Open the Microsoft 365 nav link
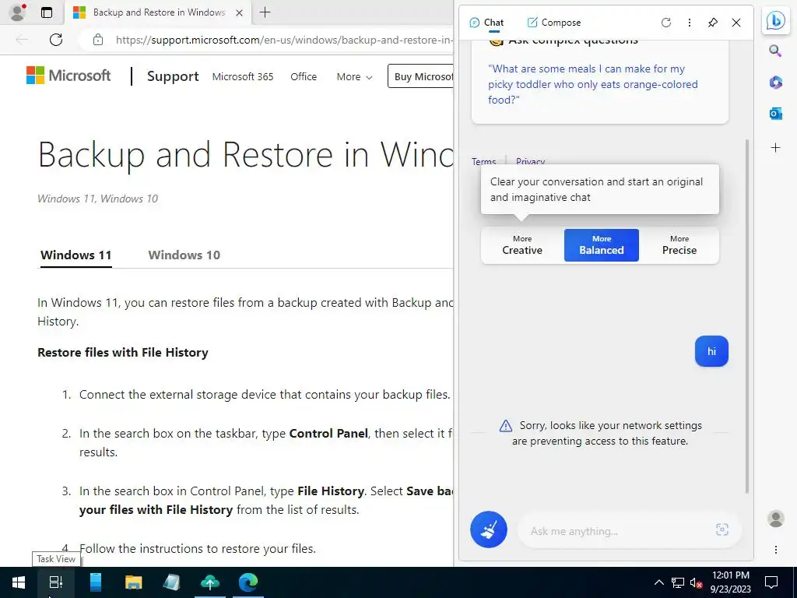The width and height of the screenshot is (797, 598). (243, 77)
